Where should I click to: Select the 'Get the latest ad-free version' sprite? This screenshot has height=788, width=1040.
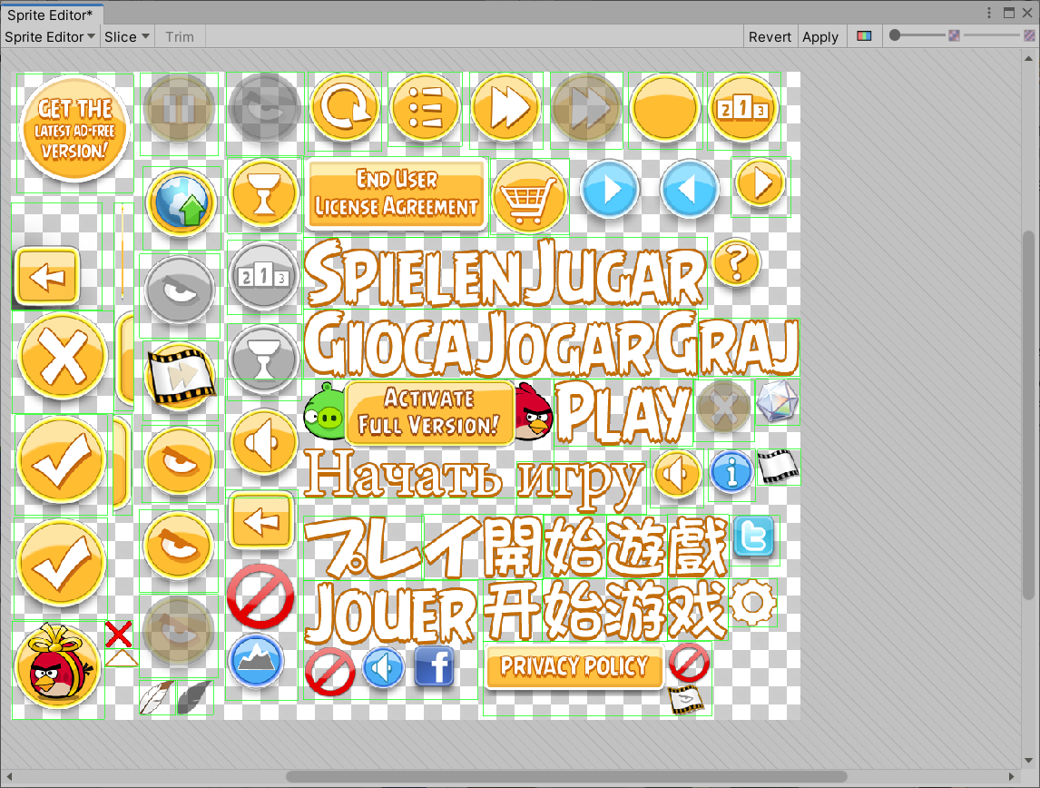[75, 129]
